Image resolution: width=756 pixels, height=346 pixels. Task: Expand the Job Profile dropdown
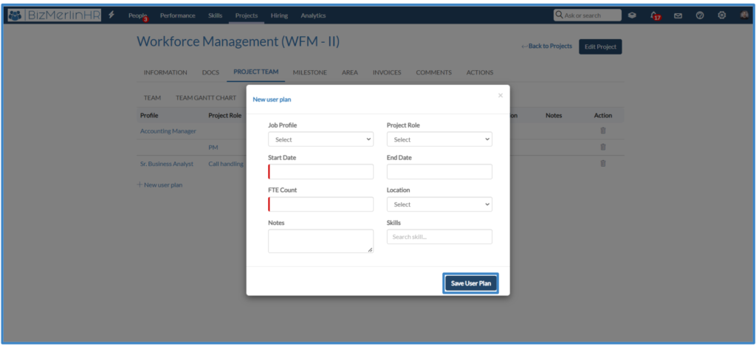(320, 139)
